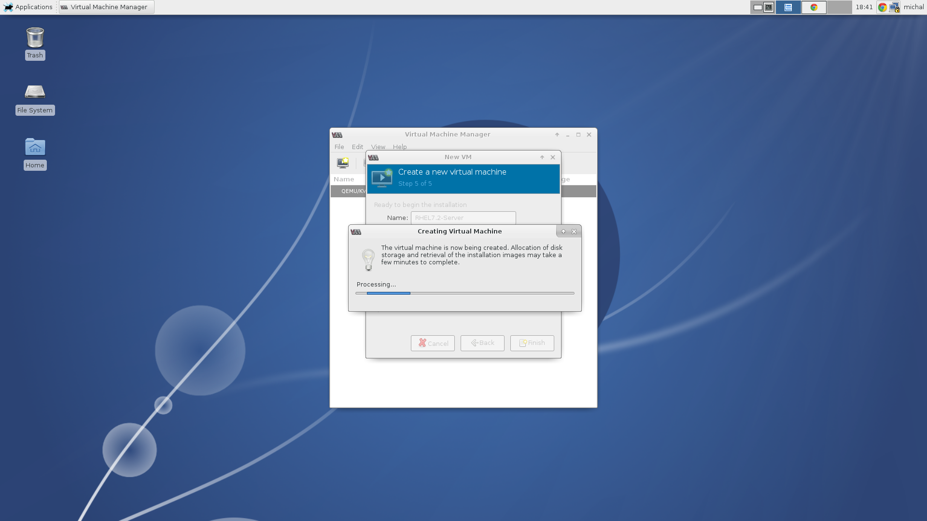Image resolution: width=927 pixels, height=521 pixels.
Task: Click 'Create a new virtual machine' heading
Action: click(452, 172)
